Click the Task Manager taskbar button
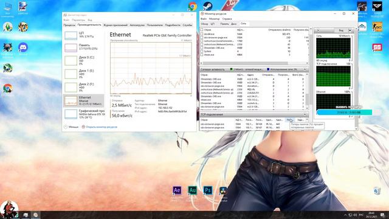Image resolution: width=389 pixels, height=219 pixels. click(26, 215)
